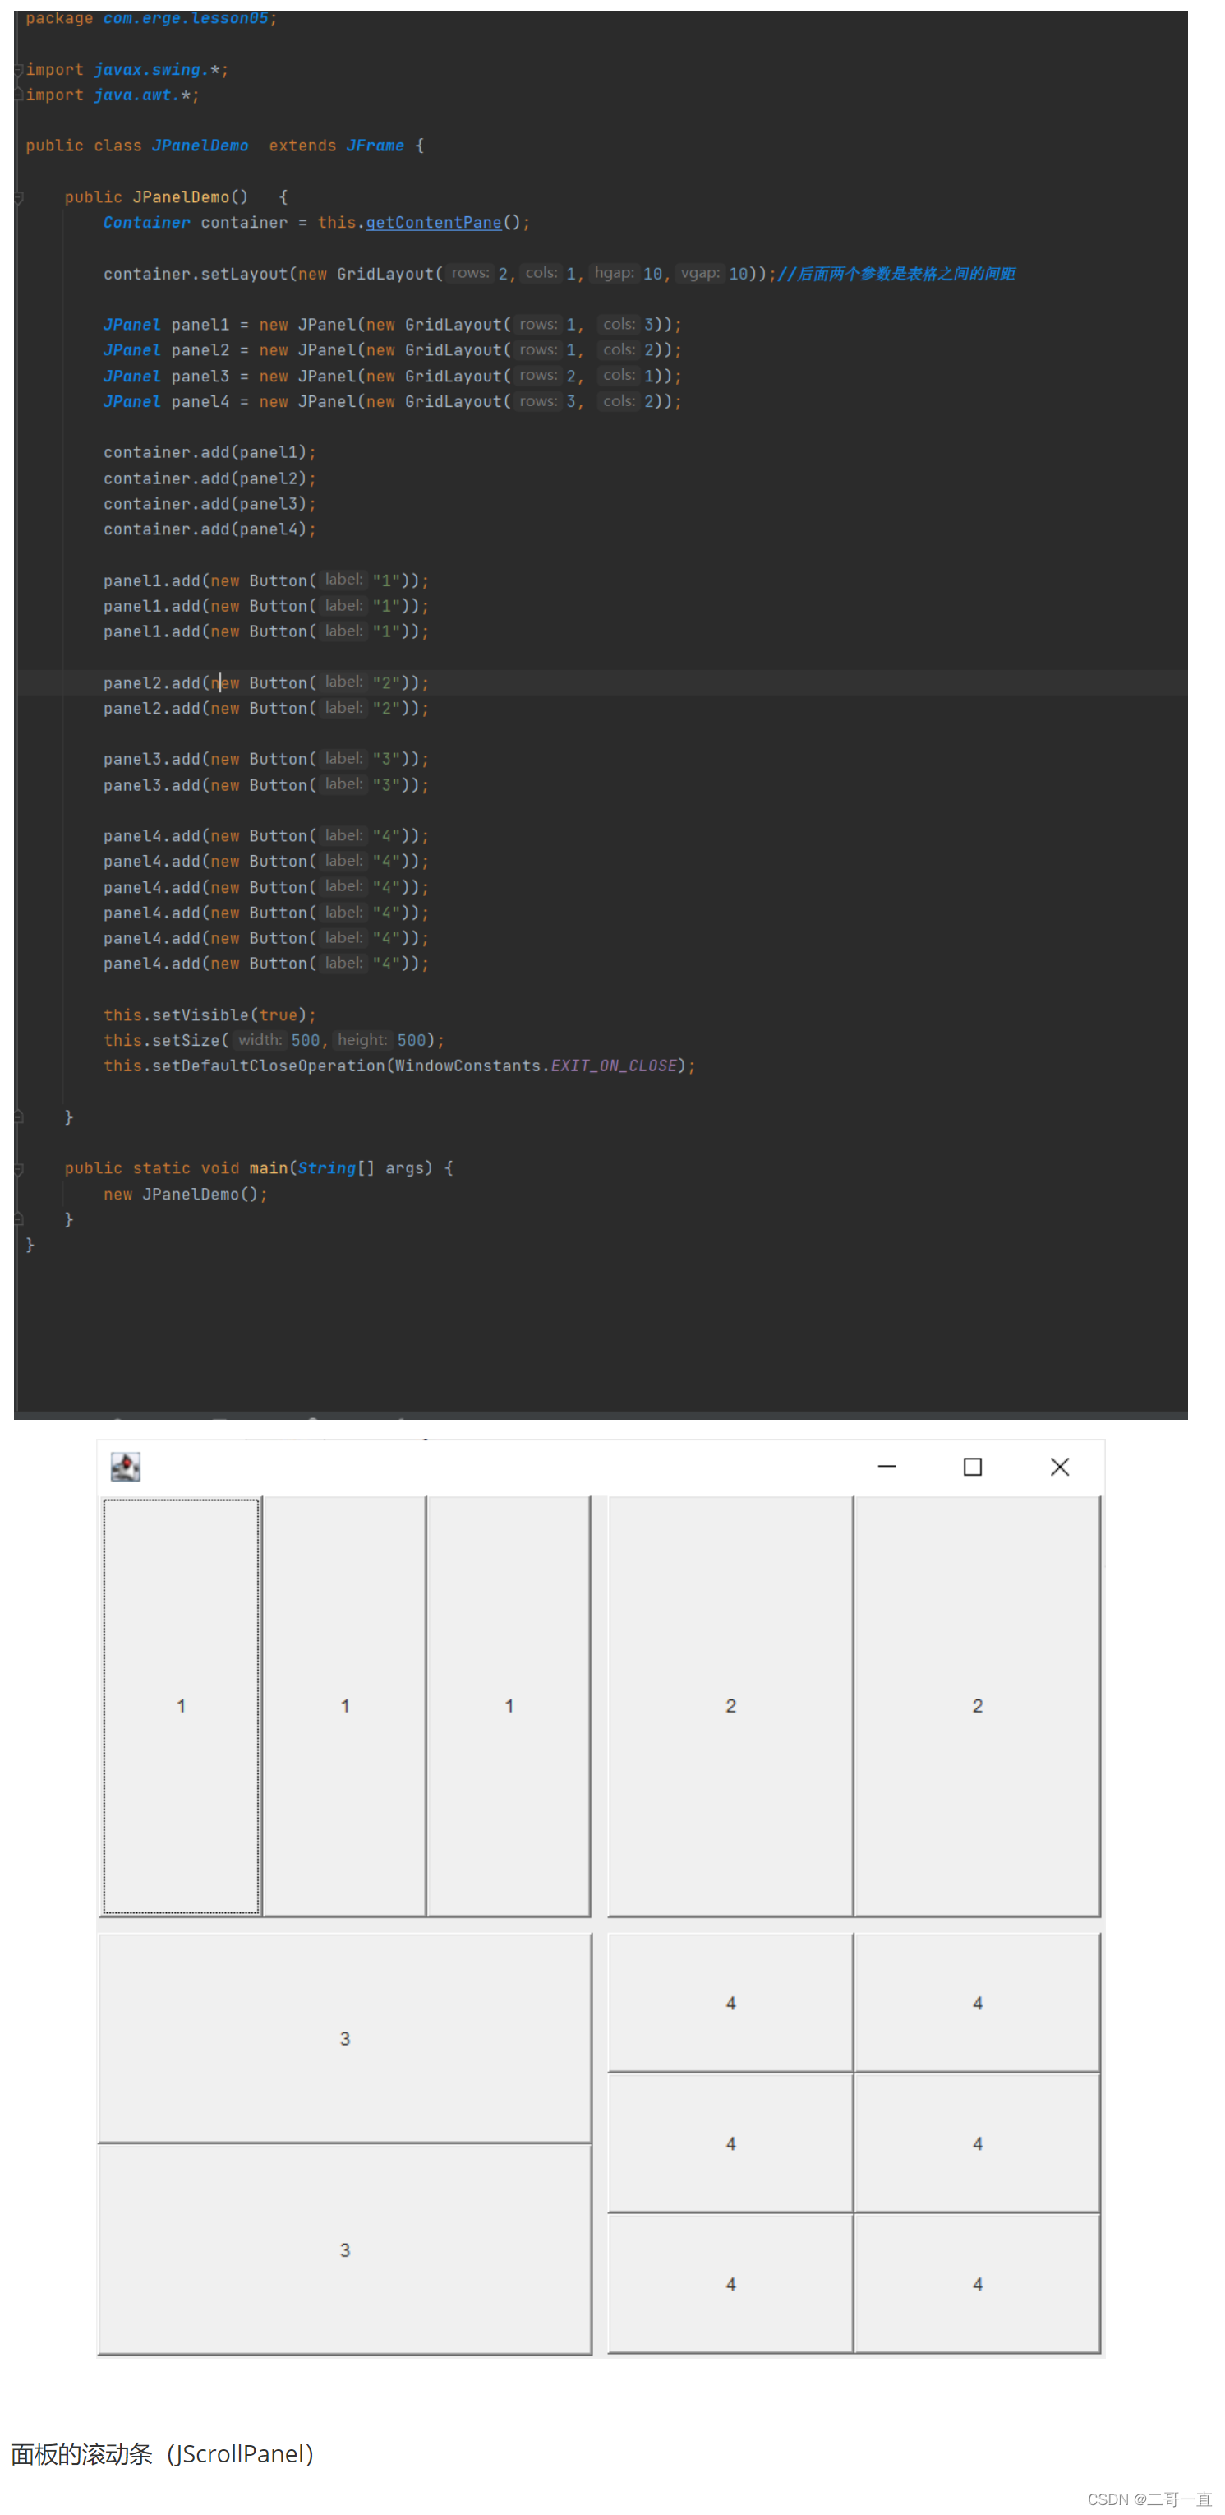
Task: Click the upper button labeled 3
Action: coord(344,2039)
